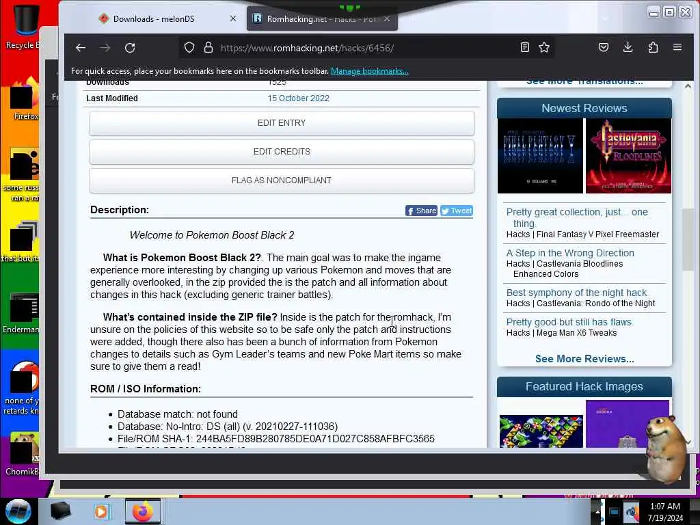Reload the romhacking.net page
The height and width of the screenshot is (525, 700).
tap(130, 48)
